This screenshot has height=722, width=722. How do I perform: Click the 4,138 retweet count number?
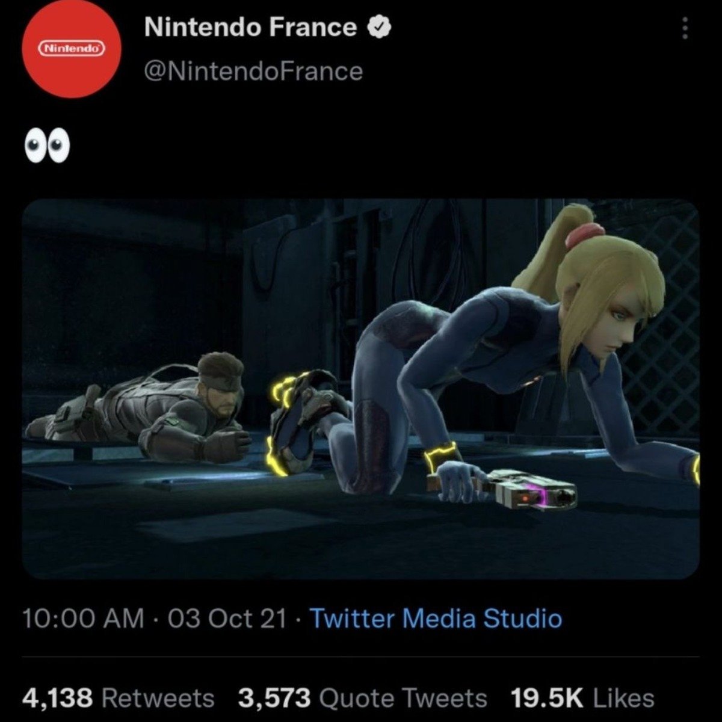58,698
